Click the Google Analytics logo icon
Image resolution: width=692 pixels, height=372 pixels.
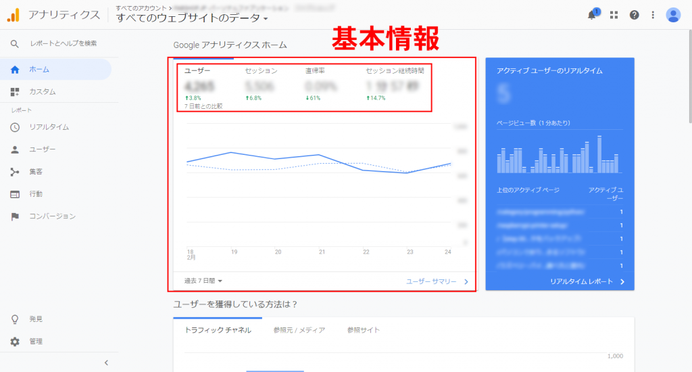(x=14, y=15)
